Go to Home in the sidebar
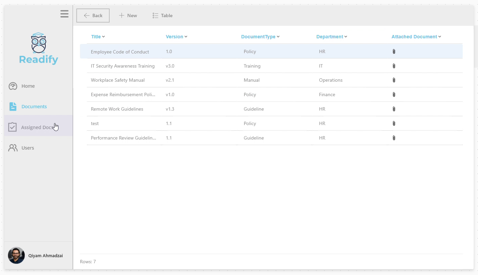Screen dimensions: 478x275 [x=28, y=86]
